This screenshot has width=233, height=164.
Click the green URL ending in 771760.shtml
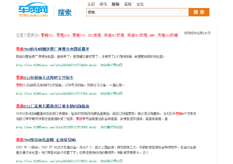(56, 94)
